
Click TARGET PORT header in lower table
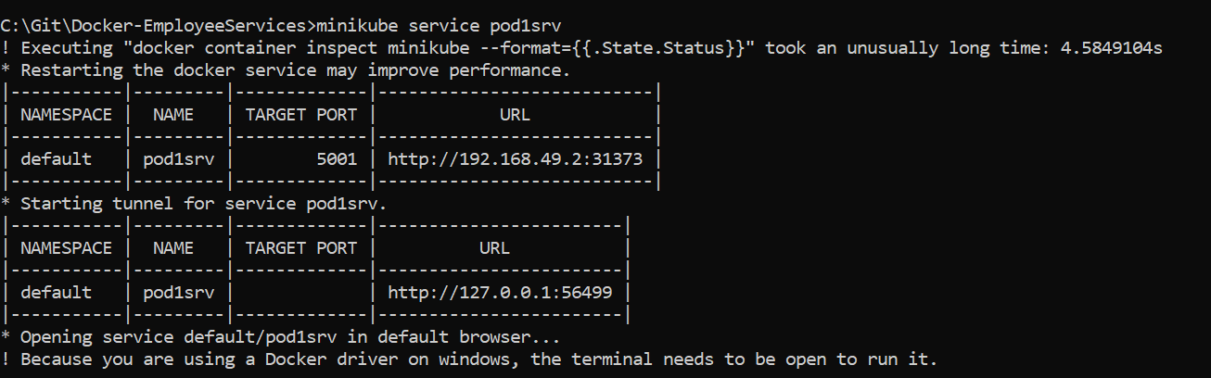coord(300,247)
